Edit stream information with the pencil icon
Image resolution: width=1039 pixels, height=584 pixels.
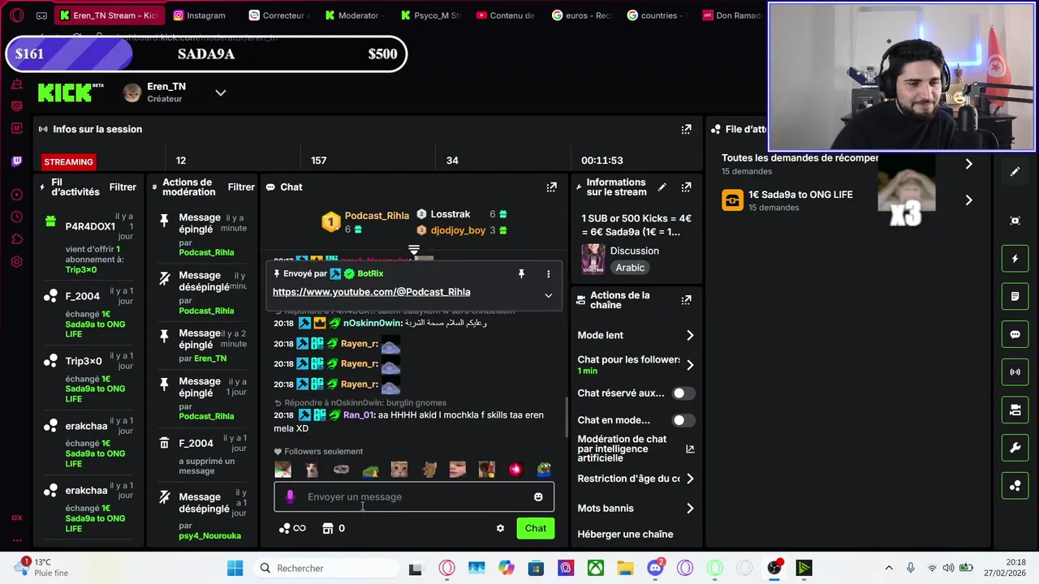click(x=662, y=187)
